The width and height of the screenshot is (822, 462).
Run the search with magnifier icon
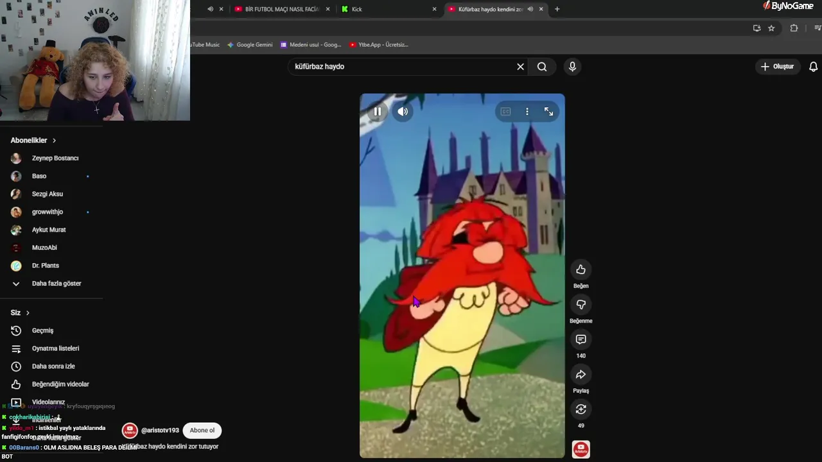pyautogui.click(x=542, y=67)
